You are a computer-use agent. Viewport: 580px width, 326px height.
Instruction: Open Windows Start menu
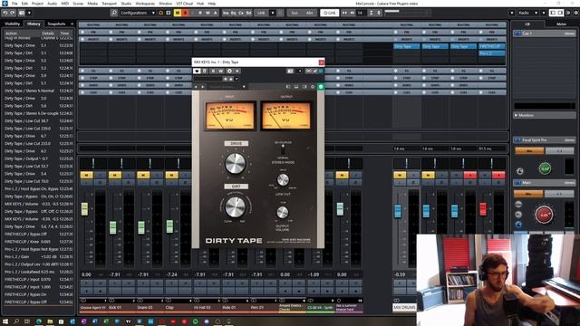(x=5, y=321)
